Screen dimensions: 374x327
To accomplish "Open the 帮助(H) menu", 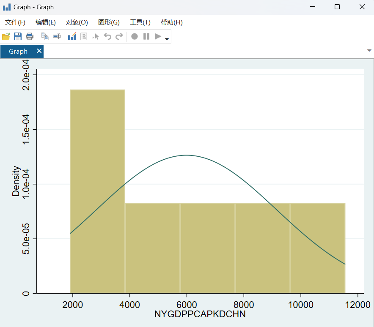I will 172,22.
